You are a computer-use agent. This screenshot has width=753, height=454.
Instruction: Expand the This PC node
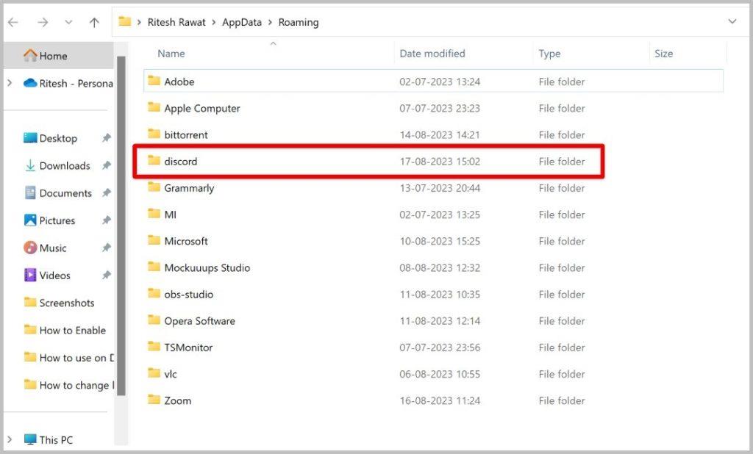point(10,439)
